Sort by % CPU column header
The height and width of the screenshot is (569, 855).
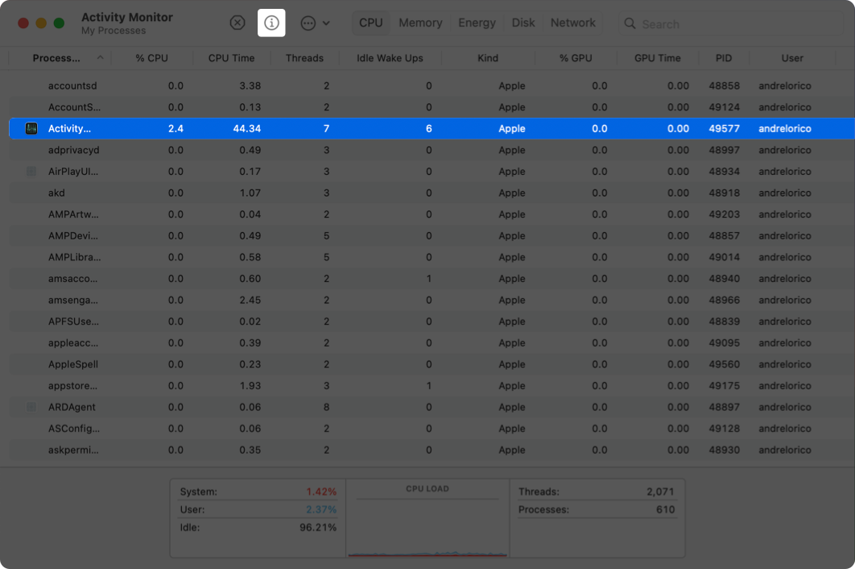(151, 58)
